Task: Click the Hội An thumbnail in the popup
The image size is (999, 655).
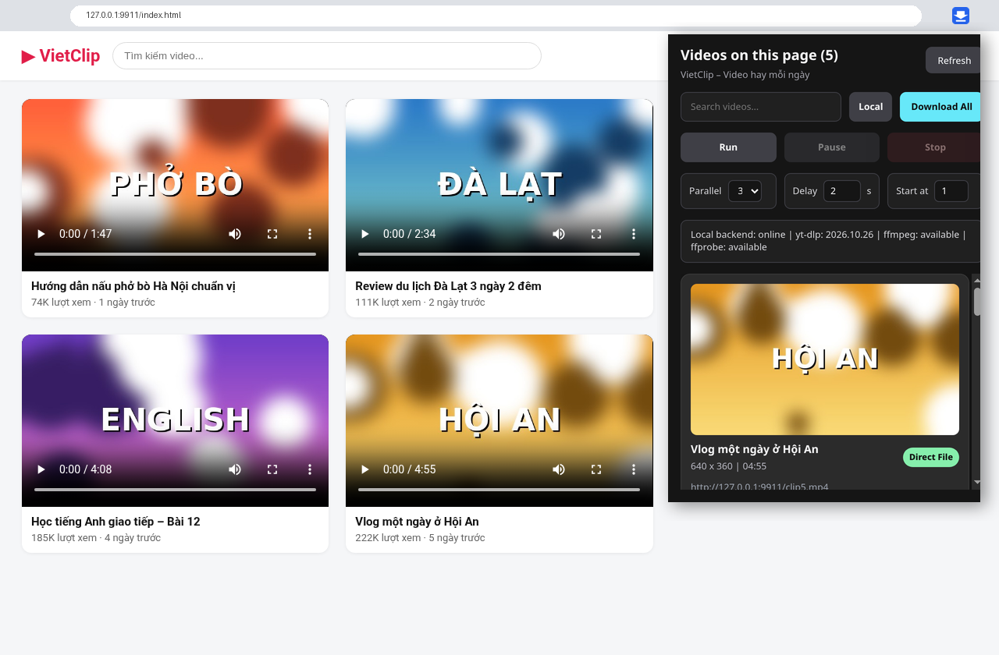Action: click(x=825, y=359)
